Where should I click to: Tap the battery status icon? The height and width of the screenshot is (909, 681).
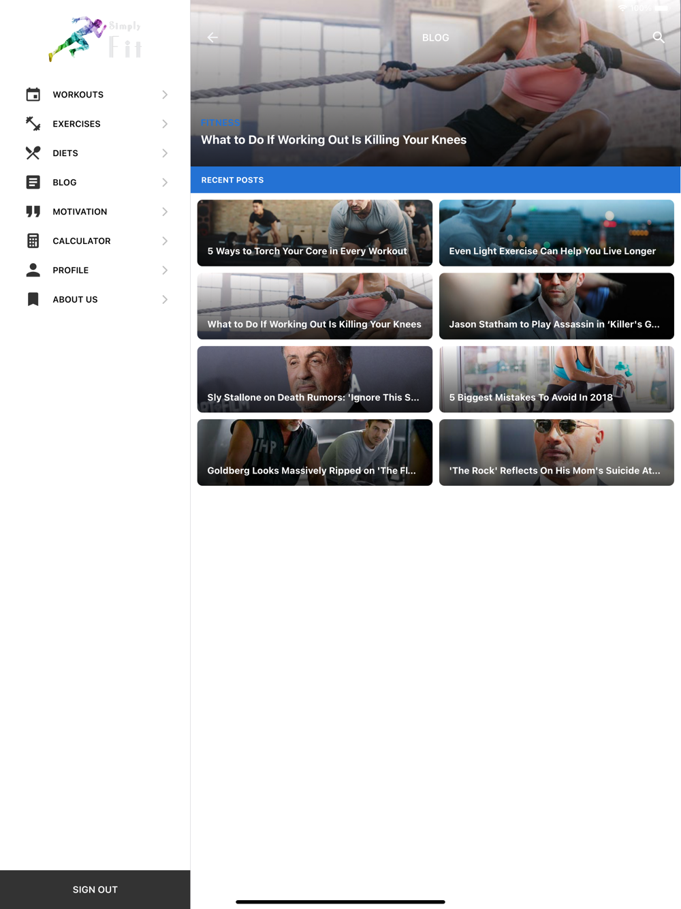[x=661, y=8]
